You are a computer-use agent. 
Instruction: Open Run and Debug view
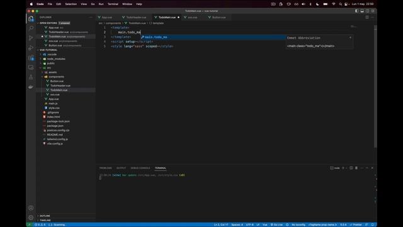[31, 48]
